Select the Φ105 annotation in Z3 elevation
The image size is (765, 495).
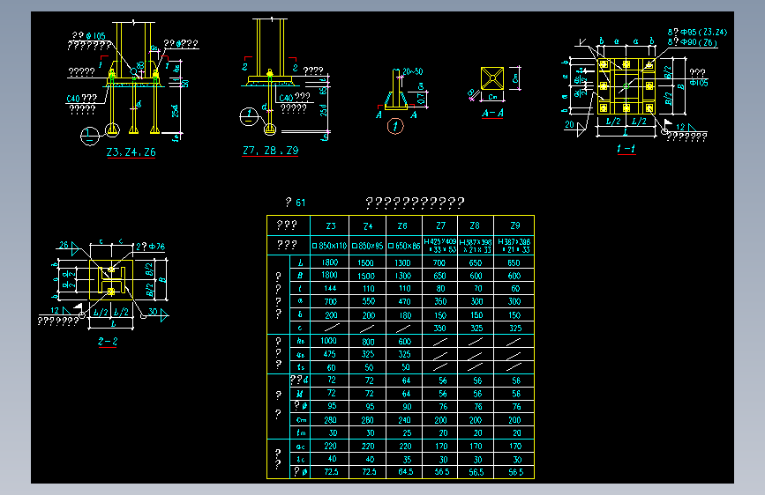pos(95,36)
